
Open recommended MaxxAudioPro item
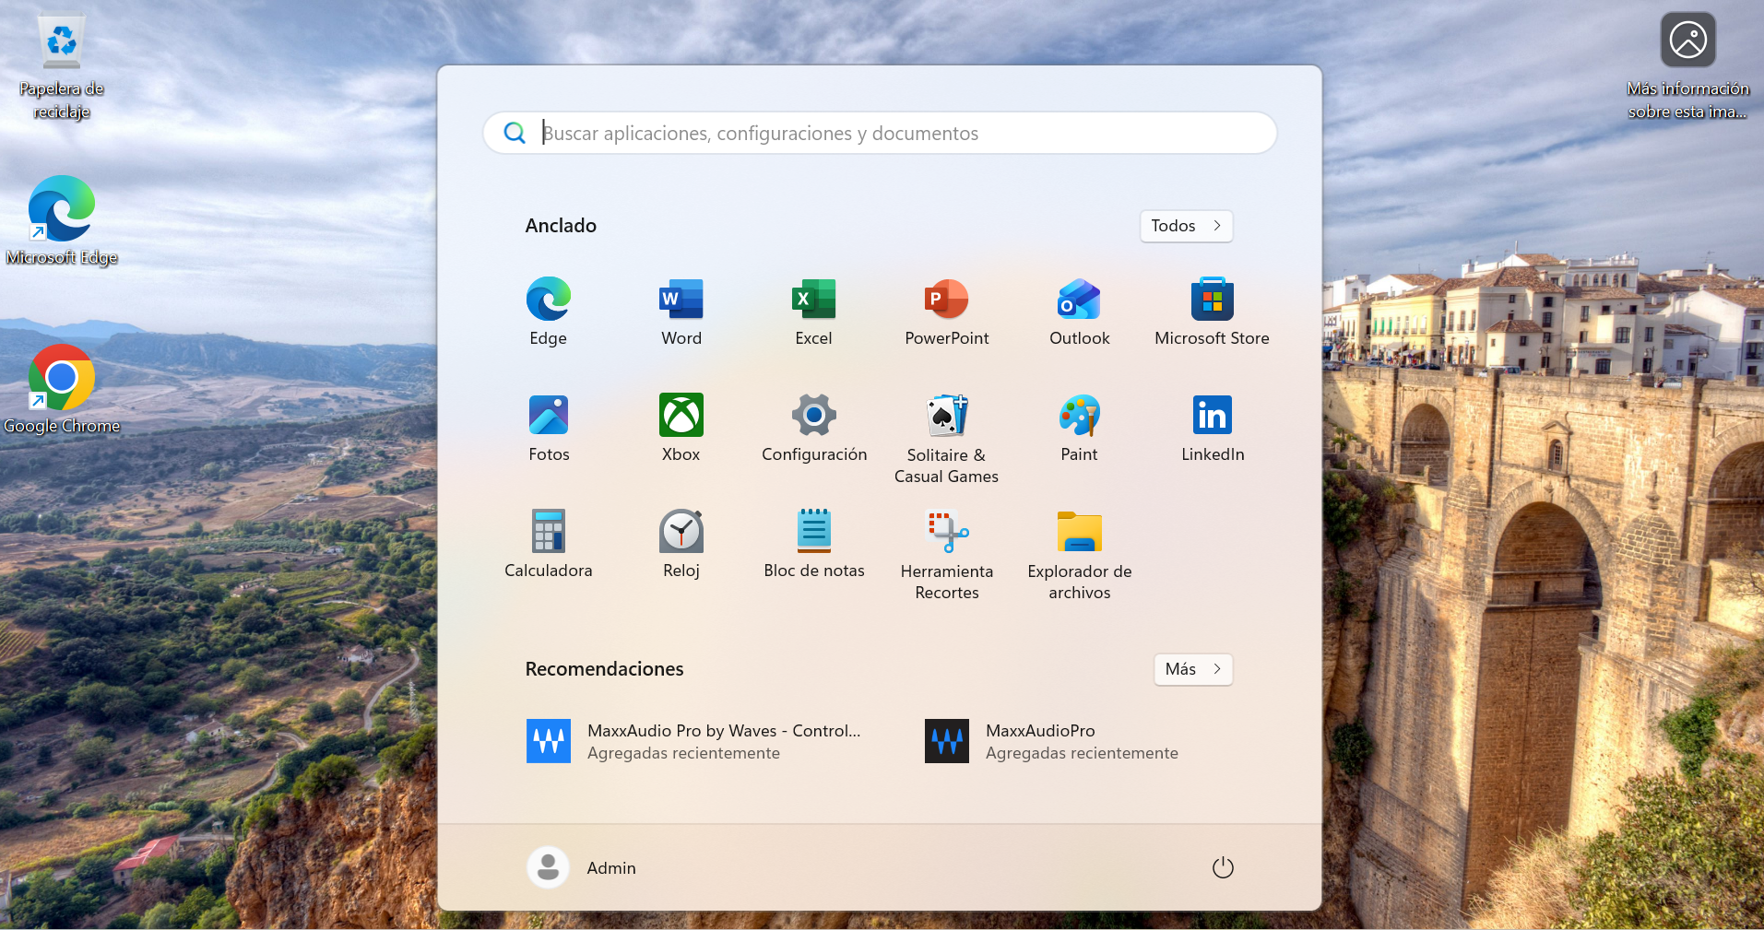pyautogui.click(x=1051, y=741)
